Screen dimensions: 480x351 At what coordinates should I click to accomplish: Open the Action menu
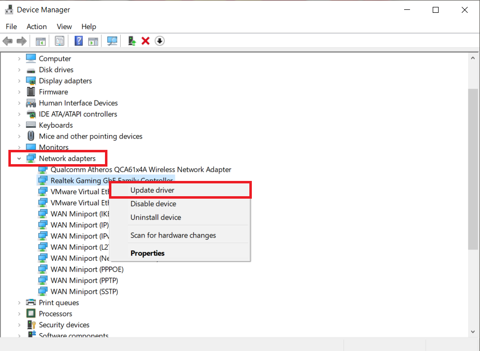coord(37,27)
